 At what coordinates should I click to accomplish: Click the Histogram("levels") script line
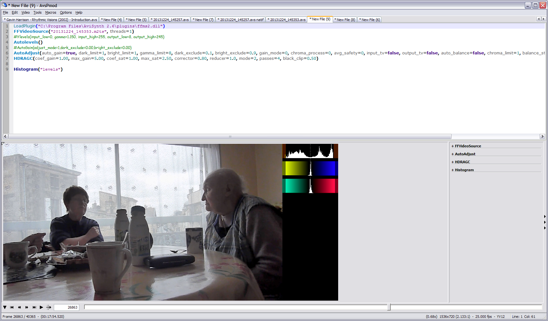[x=38, y=69]
